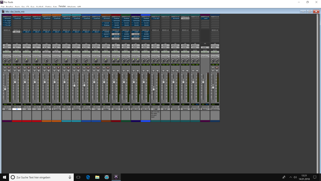Open the Windows notification center
This screenshot has height=181, width=321.
315,177
